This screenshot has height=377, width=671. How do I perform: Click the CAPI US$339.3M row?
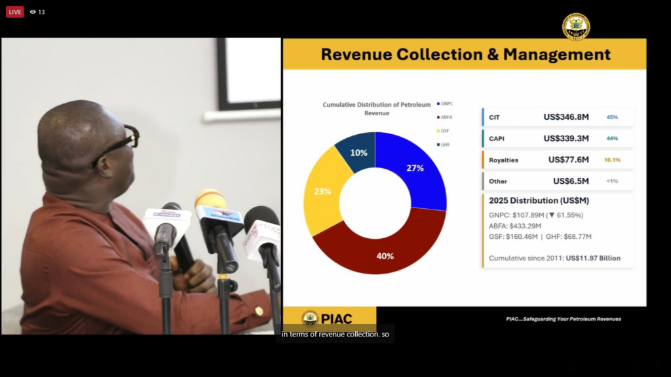(558, 138)
